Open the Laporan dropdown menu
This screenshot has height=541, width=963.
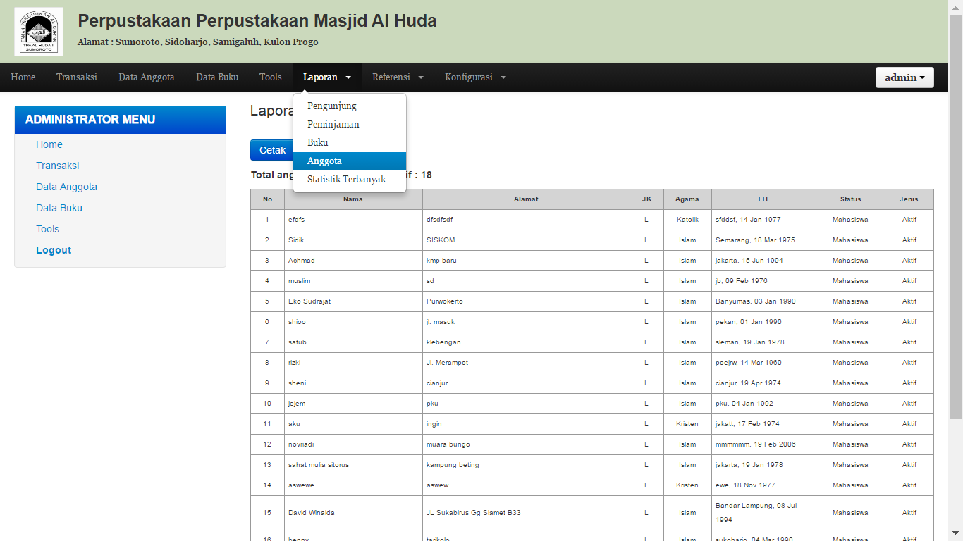point(327,77)
